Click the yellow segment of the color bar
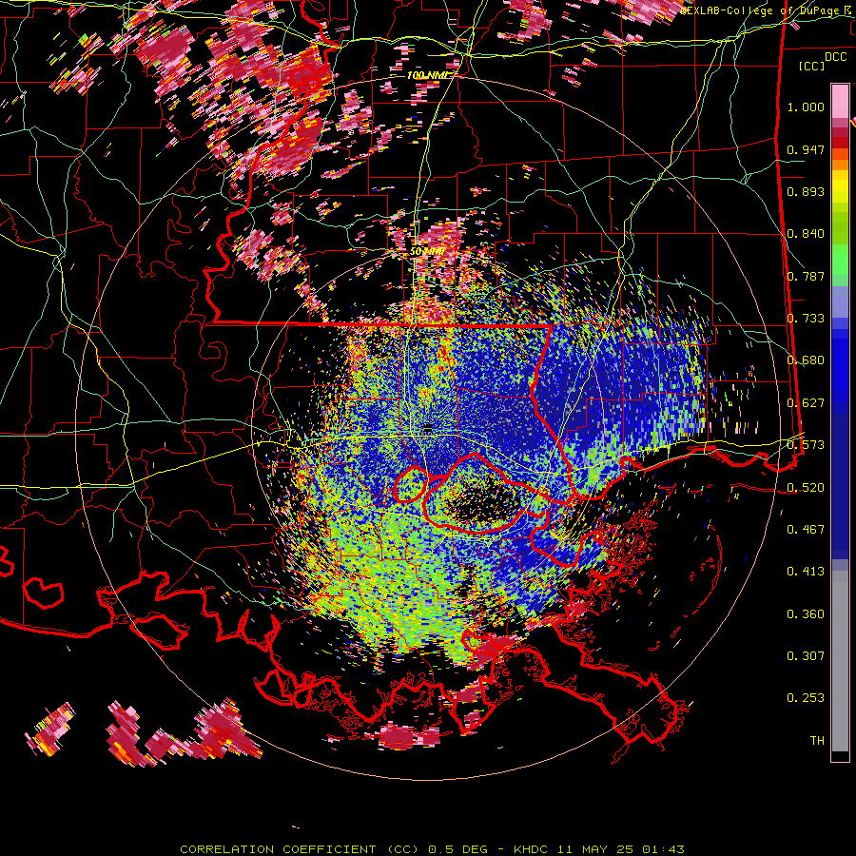This screenshot has width=856, height=856. coord(840,188)
